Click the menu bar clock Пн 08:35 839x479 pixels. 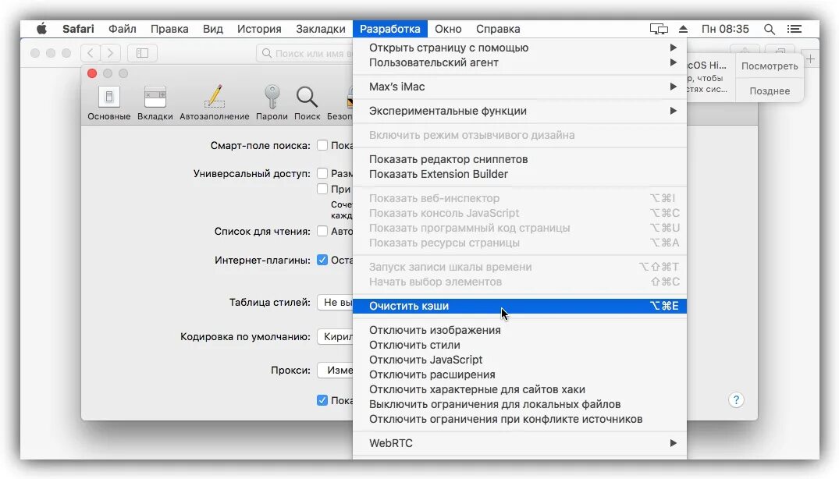pyautogui.click(x=725, y=29)
